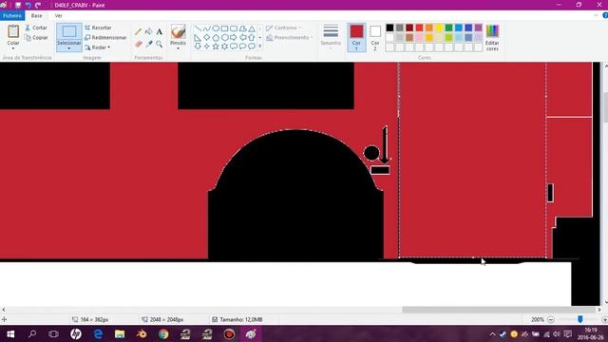Image resolution: width=608 pixels, height=342 pixels.
Task: Open Editar cores
Action: pos(492,38)
